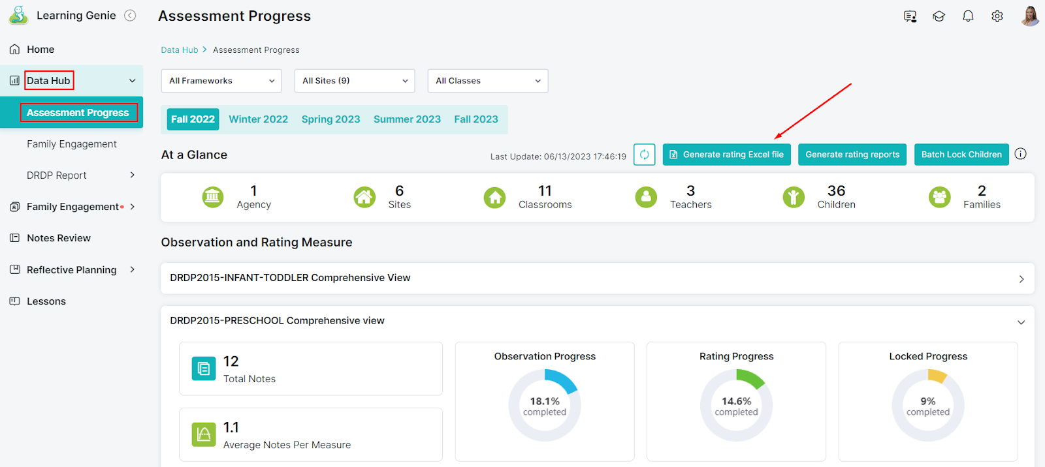Open the chat messages icon in header

[910, 16]
